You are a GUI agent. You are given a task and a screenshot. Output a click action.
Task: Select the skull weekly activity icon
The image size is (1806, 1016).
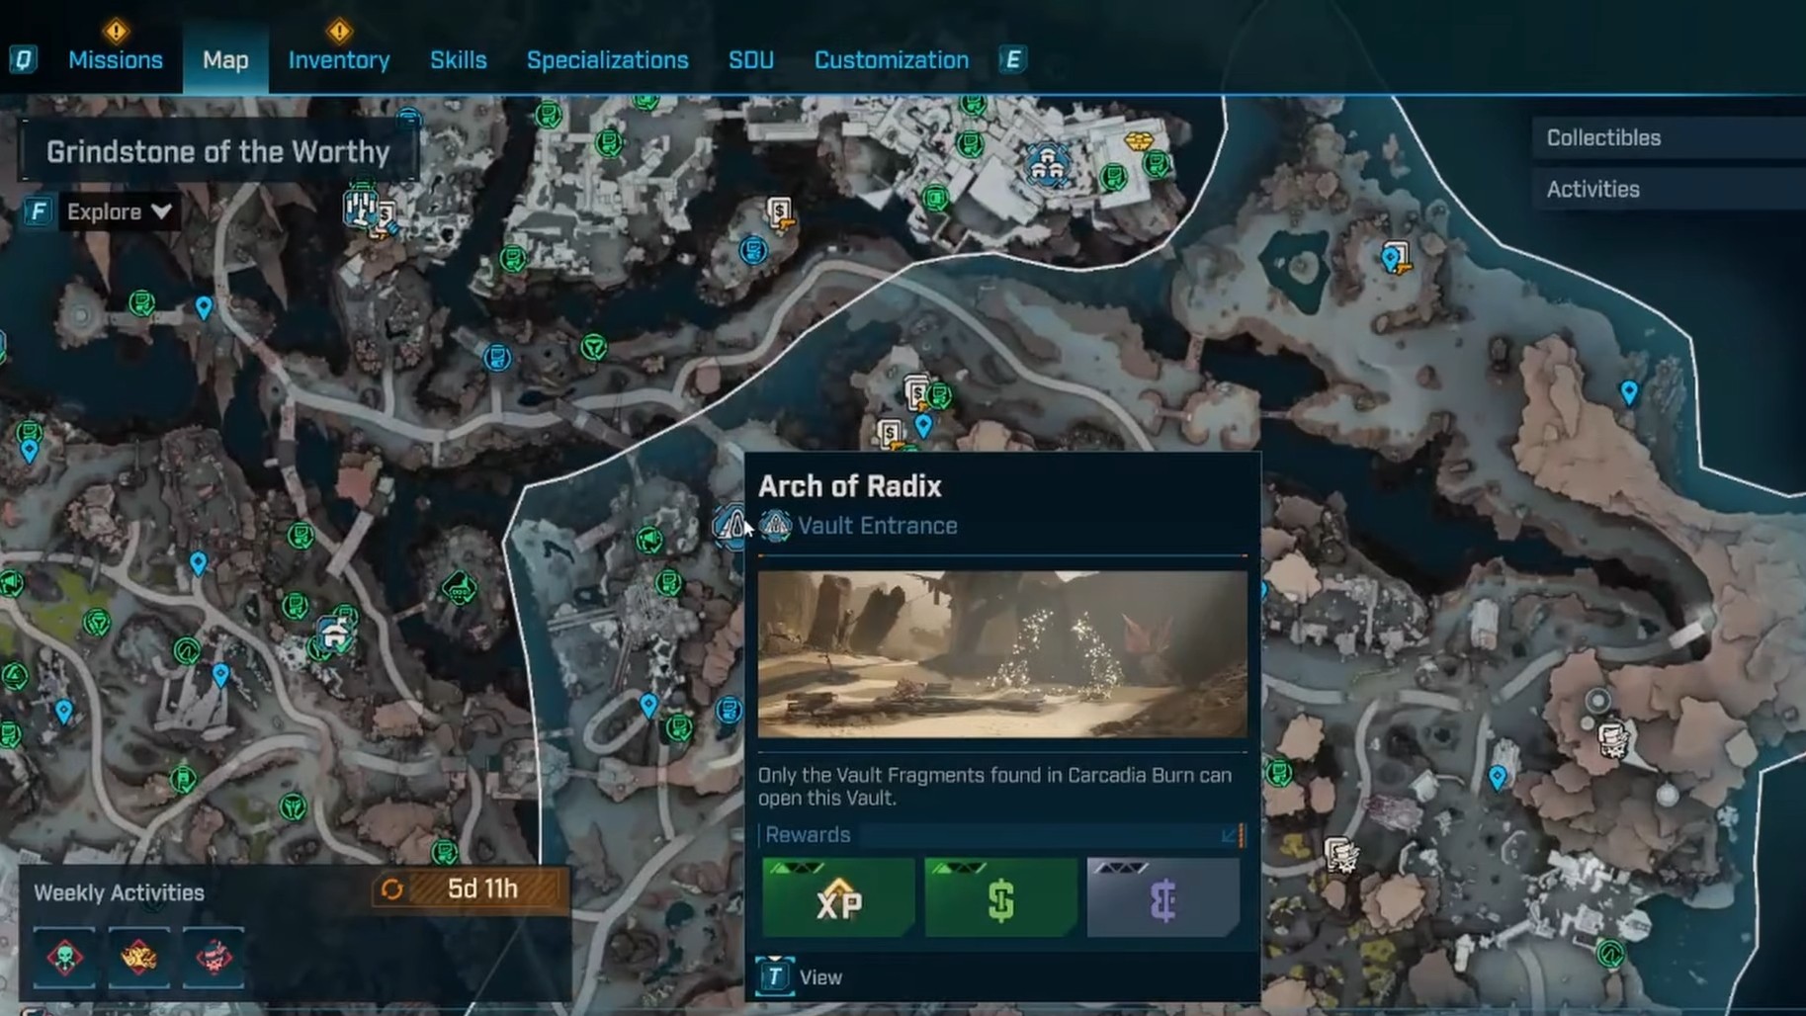click(x=64, y=957)
